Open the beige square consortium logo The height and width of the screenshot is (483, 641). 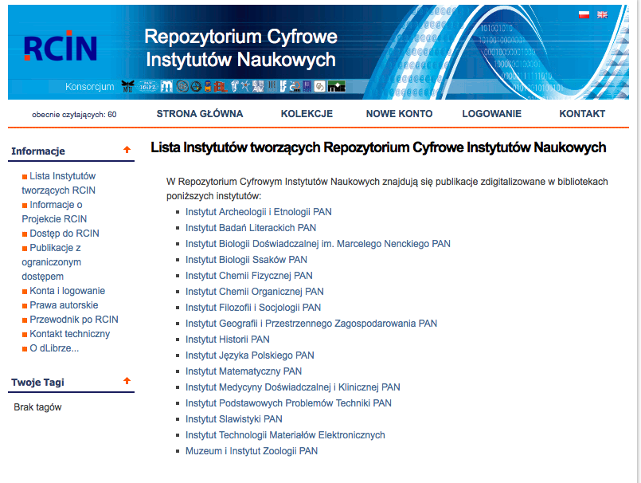tap(319, 86)
